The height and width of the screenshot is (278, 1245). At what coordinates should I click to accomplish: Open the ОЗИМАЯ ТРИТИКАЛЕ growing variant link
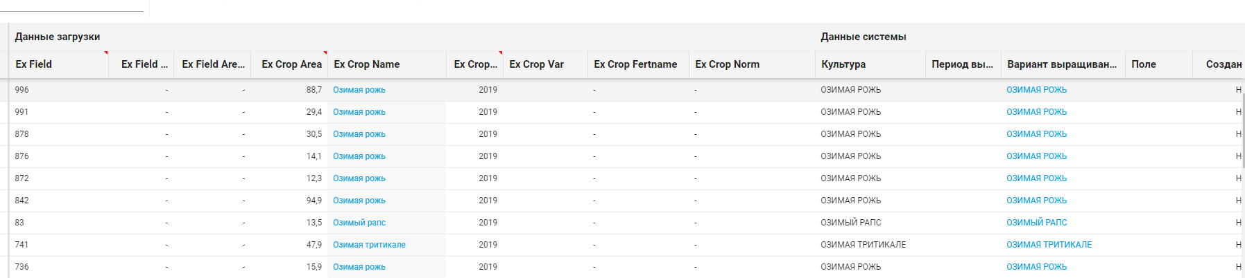(x=1049, y=245)
